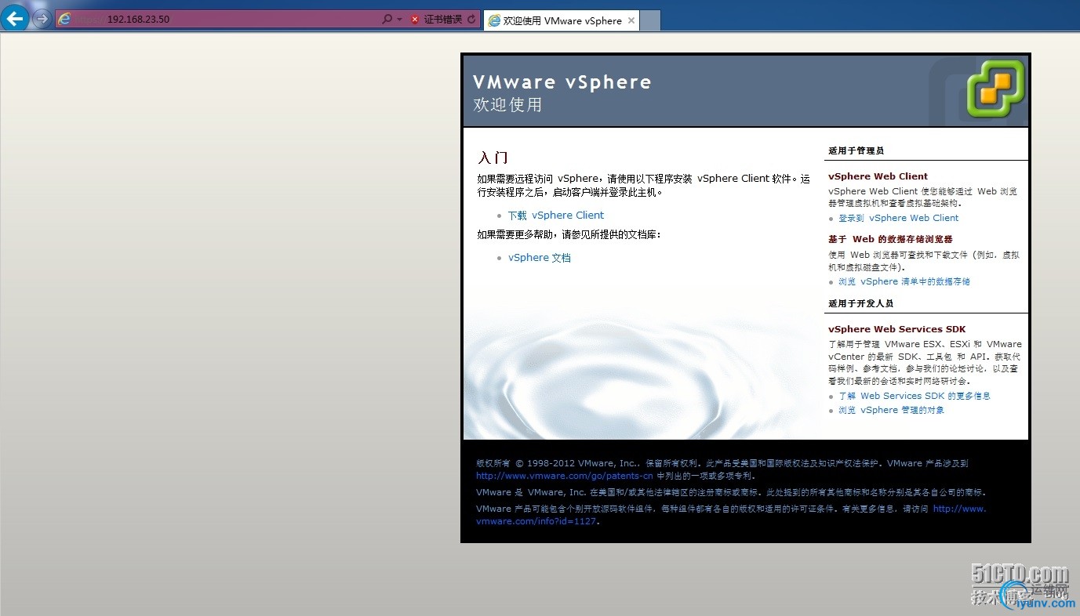This screenshot has width=1080, height=616.
Task: Open 了解 Web Services SDK 的更多信息 link
Action: (x=915, y=397)
